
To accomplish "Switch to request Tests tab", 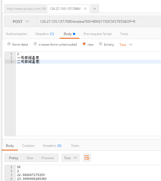I will (x=124, y=34).
